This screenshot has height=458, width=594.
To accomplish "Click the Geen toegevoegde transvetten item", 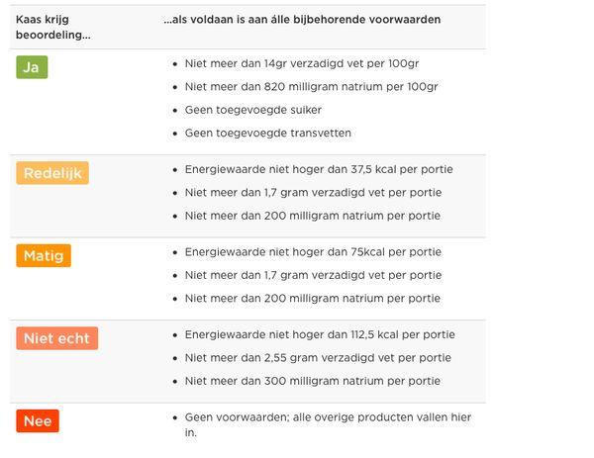I will click(267, 133).
